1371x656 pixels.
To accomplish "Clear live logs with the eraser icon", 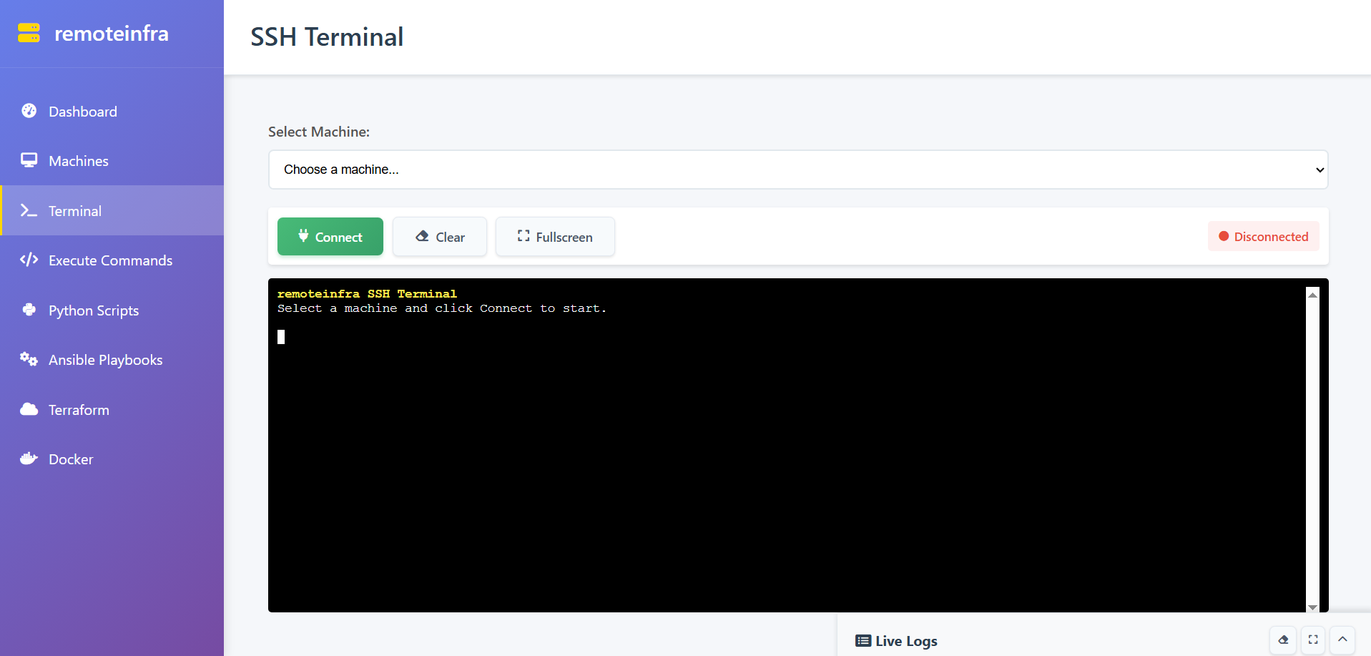I will [x=1283, y=640].
